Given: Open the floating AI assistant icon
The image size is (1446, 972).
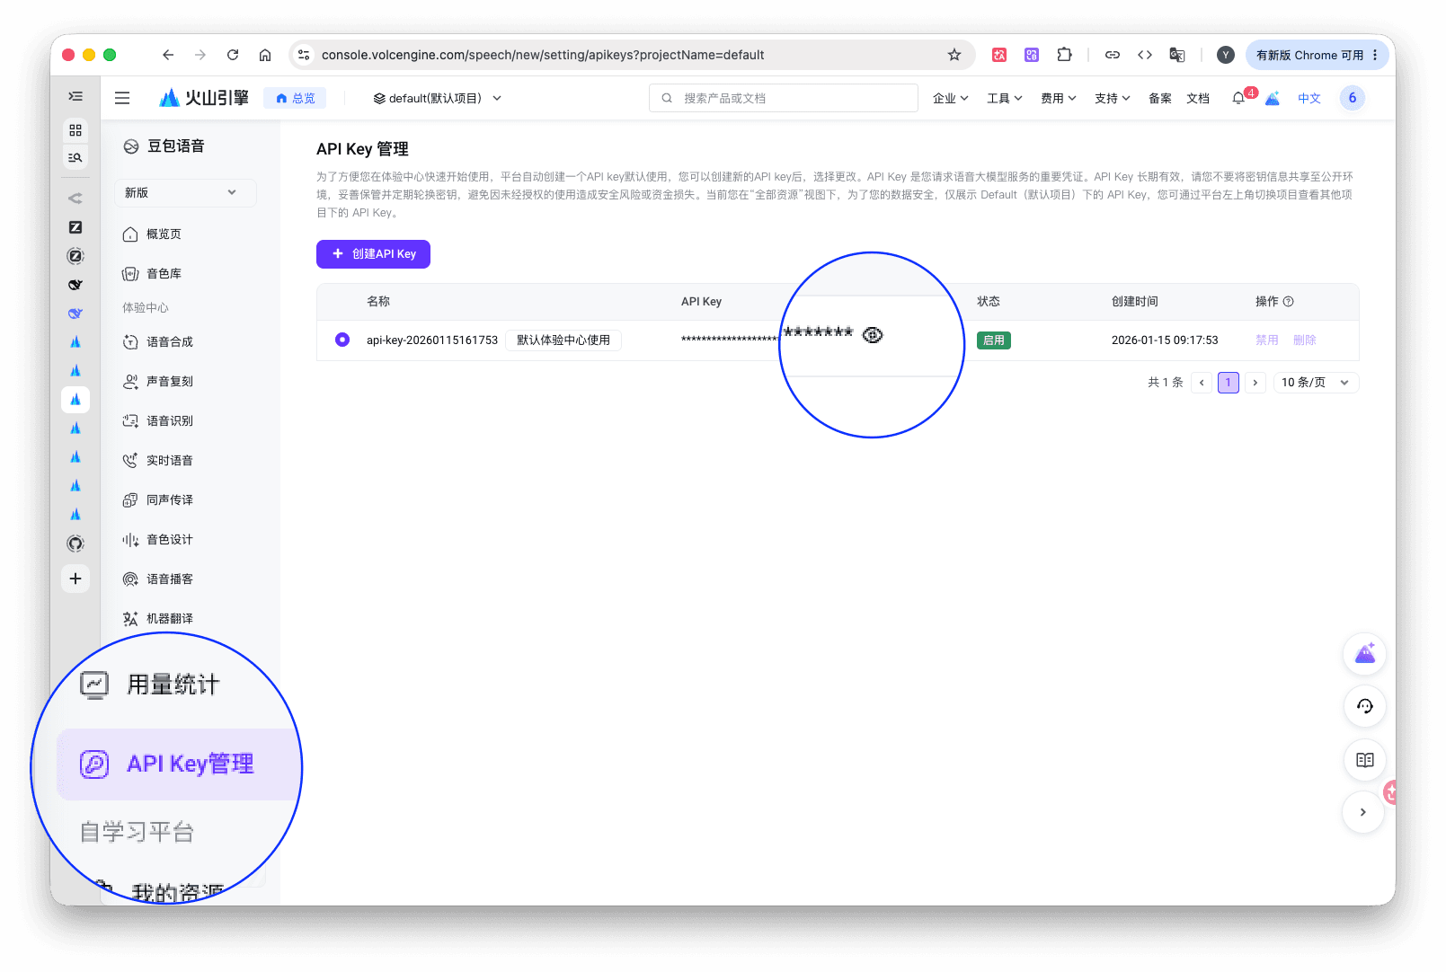Looking at the screenshot, I should [x=1365, y=654].
